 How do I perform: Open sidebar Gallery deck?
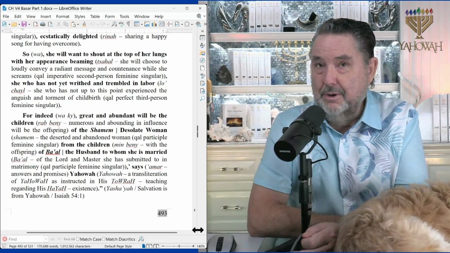point(202,53)
